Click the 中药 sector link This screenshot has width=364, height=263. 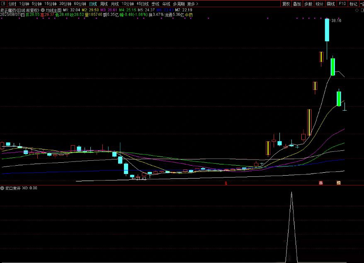(189, 14)
